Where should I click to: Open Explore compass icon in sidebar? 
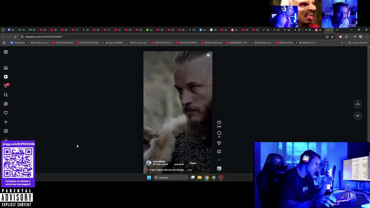click(6, 104)
